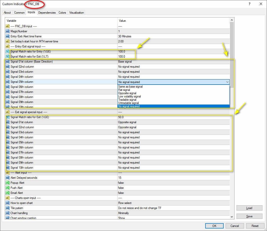Click the scrollbar down arrow of inputs list
The image size is (267, 231).
(x=232, y=217)
